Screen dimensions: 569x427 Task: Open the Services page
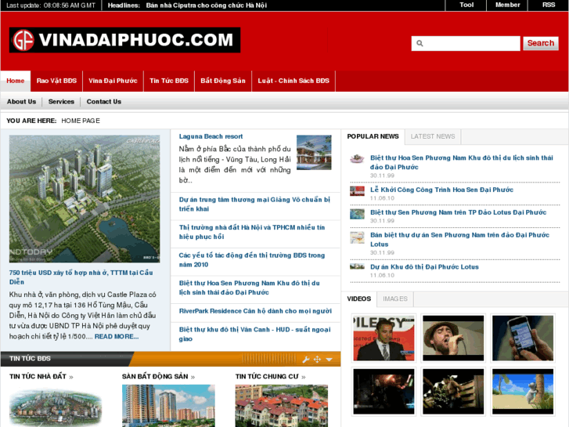click(61, 102)
